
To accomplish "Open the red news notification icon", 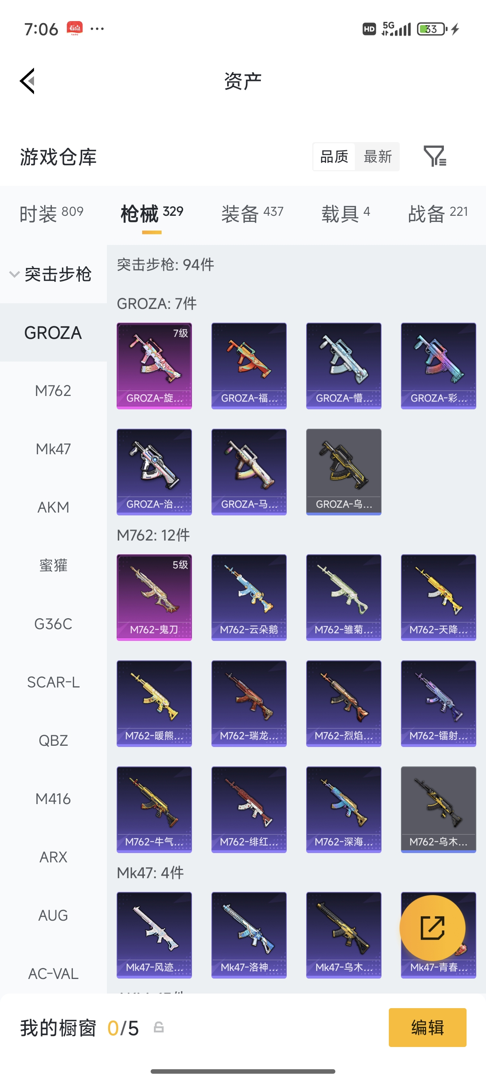I will (75, 28).
